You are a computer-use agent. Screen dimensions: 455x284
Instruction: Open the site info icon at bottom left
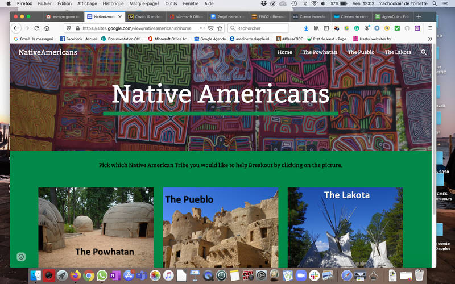point(21,257)
